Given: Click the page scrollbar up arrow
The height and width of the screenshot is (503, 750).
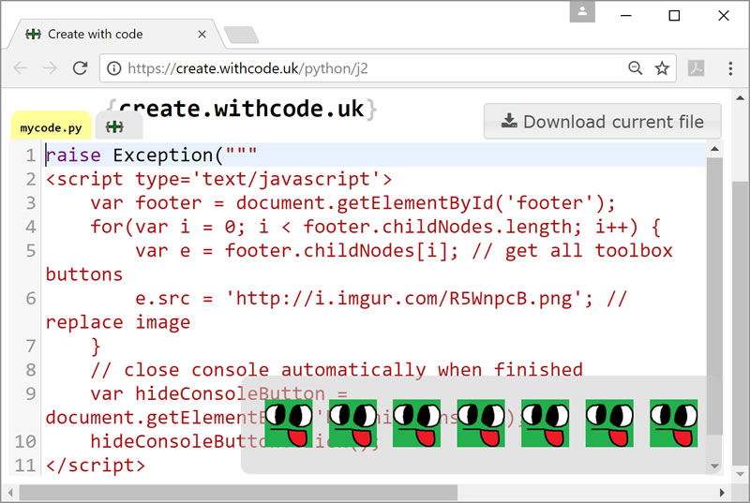Looking at the screenshot, I should pos(740,98).
